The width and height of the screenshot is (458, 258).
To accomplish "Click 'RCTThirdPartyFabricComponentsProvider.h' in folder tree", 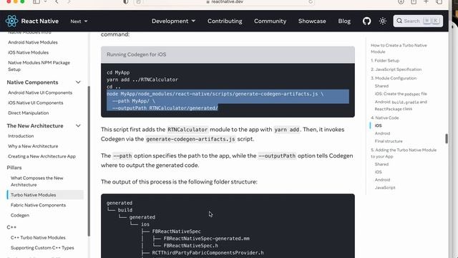I will pyautogui.click(x=208, y=253).
